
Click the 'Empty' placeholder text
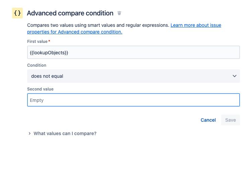click(37, 100)
